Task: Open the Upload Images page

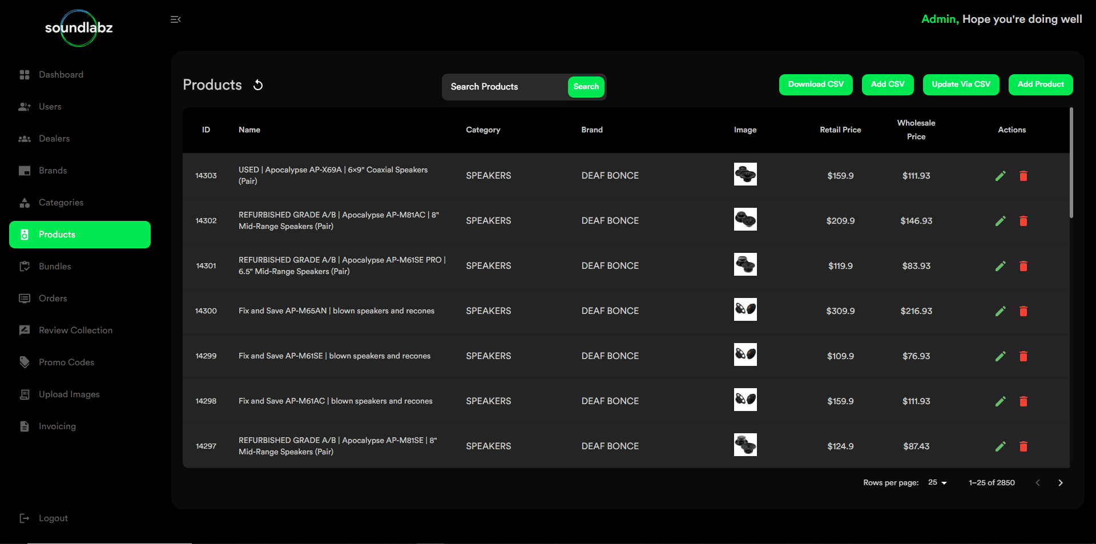Action: (x=80, y=394)
